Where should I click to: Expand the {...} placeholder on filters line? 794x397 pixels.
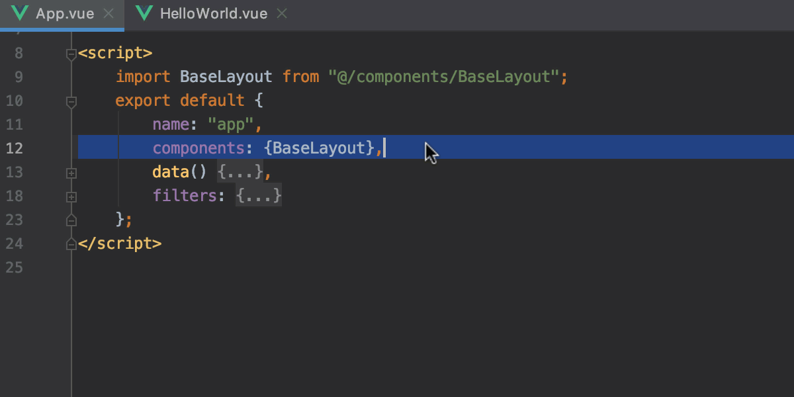[258, 195]
